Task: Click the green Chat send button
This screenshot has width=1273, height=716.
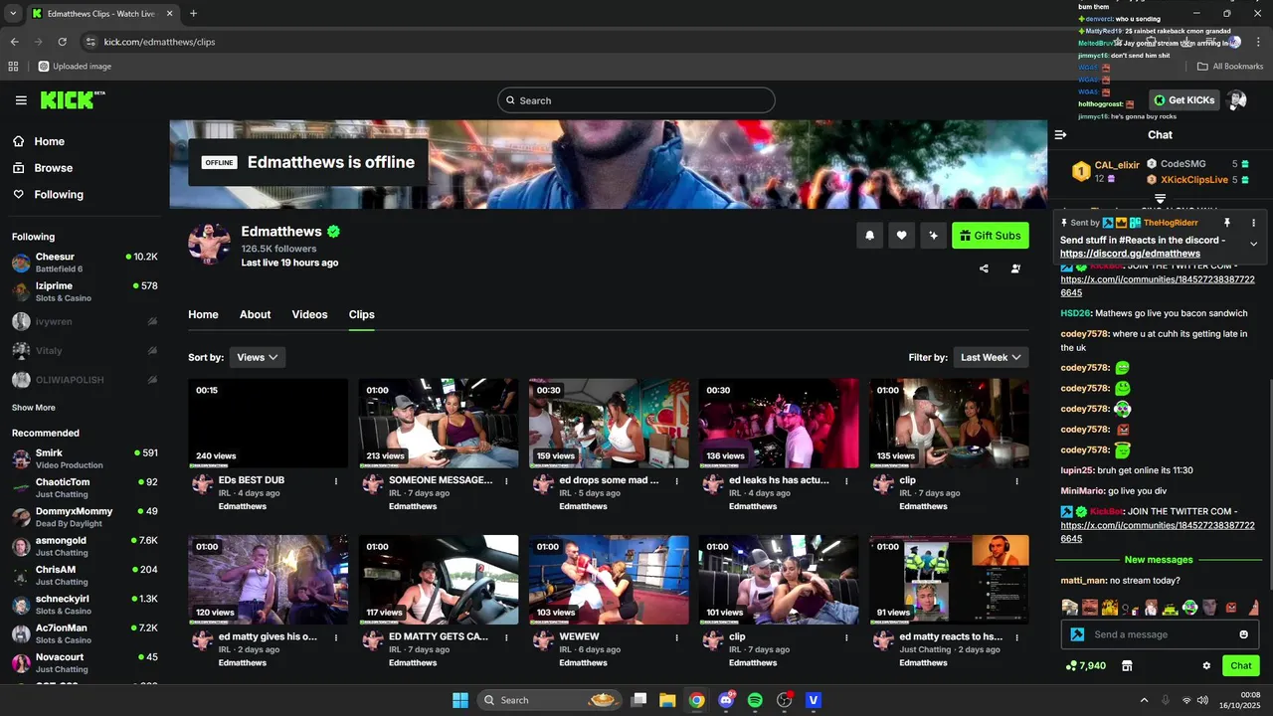Action: (1240, 665)
